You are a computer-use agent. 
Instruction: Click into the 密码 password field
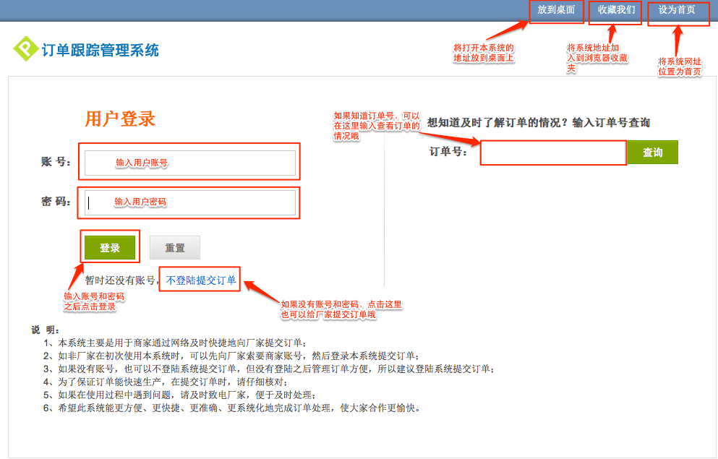click(190, 202)
